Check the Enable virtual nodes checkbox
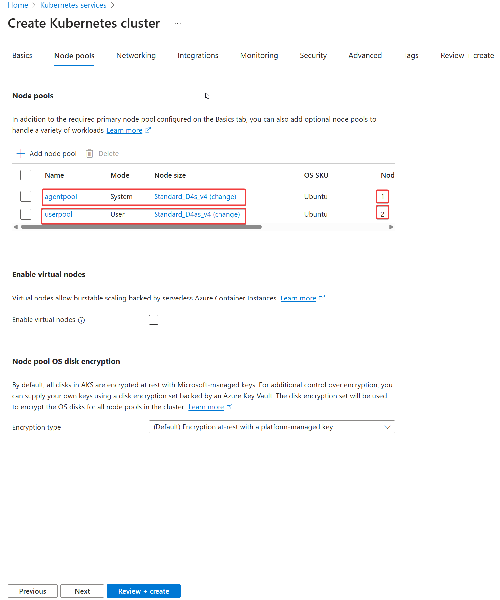500x600 pixels. click(154, 320)
